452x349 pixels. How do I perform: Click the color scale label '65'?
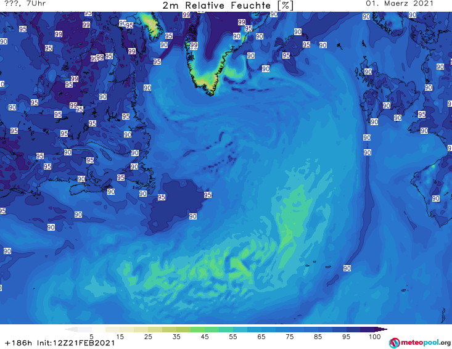tap(261, 337)
